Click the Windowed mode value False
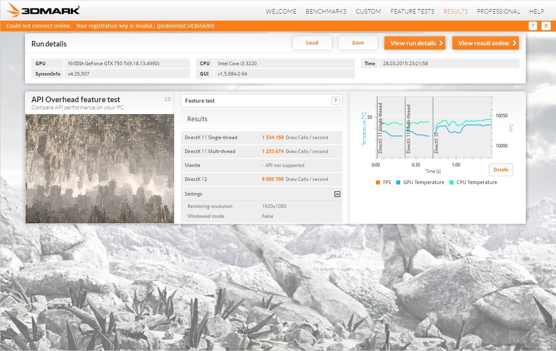Image resolution: width=556 pixels, height=351 pixels. tap(267, 216)
